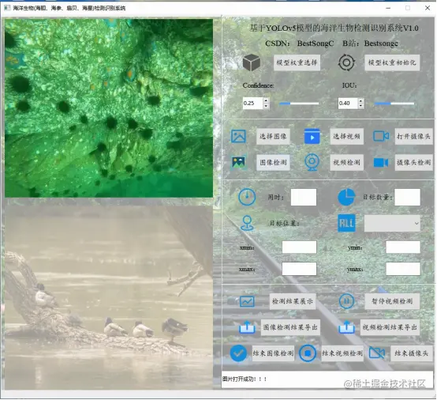Click the ymin coordinate field
This screenshot has width=437, height=400.
[403, 247]
